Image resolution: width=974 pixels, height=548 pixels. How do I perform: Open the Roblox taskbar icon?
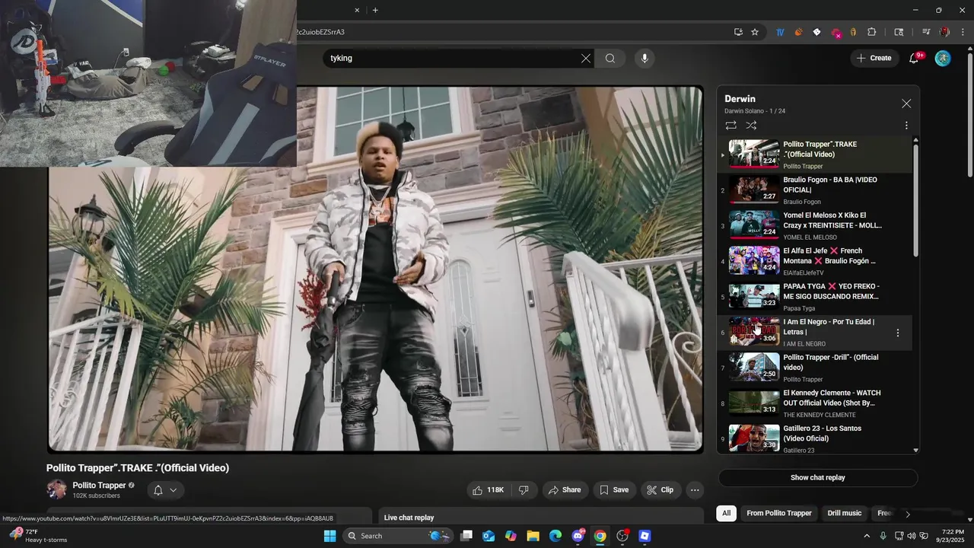click(x=645, y=536)
